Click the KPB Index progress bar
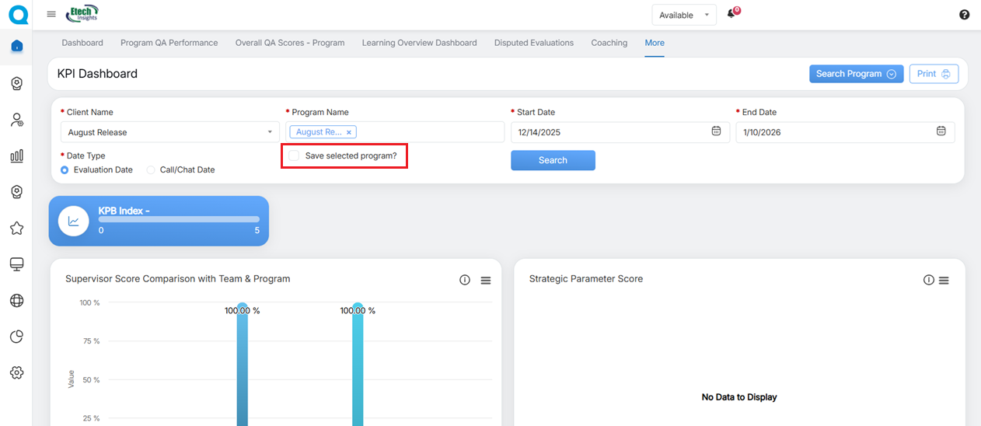The width and height of the screenshot is (981, 426). pyautogui.click(x=179, y=220)
